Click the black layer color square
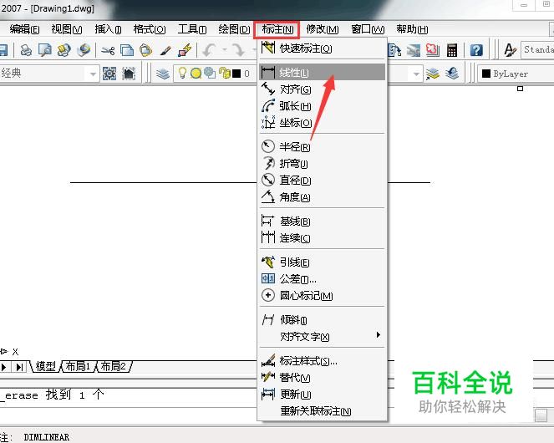This screenshot has height=443, width=554. pos(236,74)
